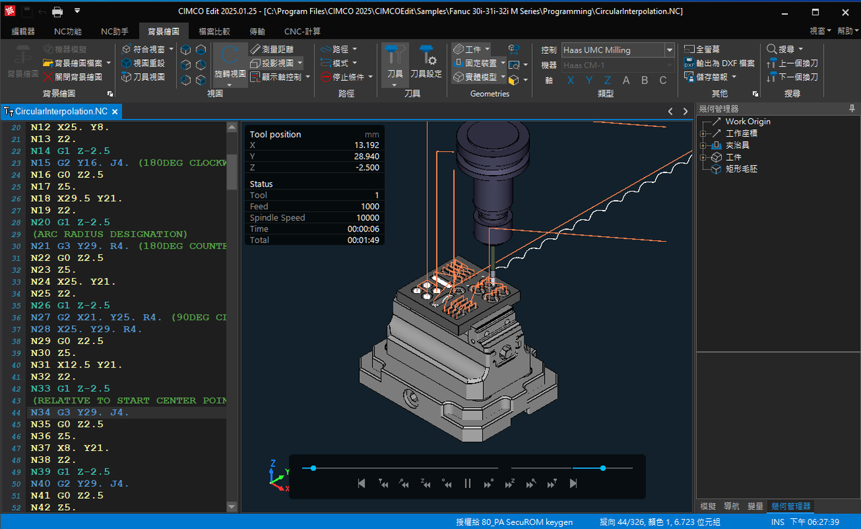Click the 輸出為 DXF 檔案 export icon

pyautogui.click(x=689, y=63)
